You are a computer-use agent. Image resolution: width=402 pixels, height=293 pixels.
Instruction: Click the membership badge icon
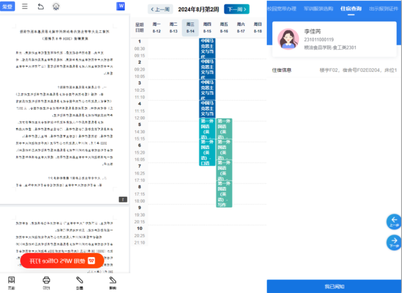56,6
